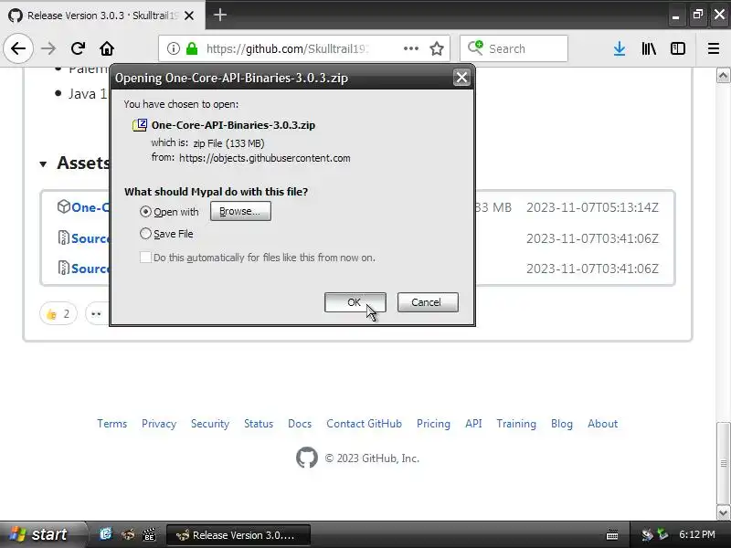
Task: Select the Save File radio option
Action: pos(145,234)
